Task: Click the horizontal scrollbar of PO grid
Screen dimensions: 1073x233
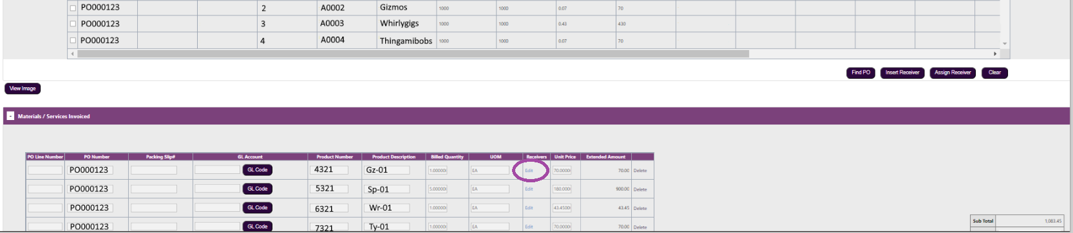Action: 413,54
